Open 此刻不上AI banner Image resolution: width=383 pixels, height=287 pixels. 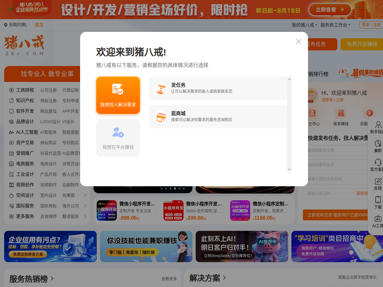coord(242,247)
